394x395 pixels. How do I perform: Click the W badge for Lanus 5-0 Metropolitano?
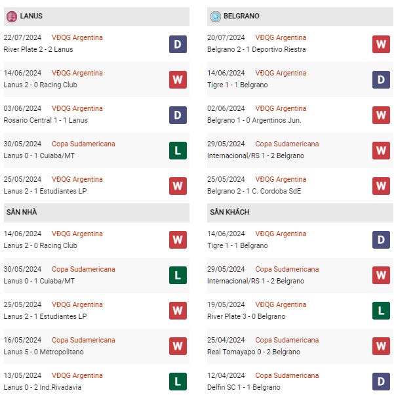[x=178, y=346]
